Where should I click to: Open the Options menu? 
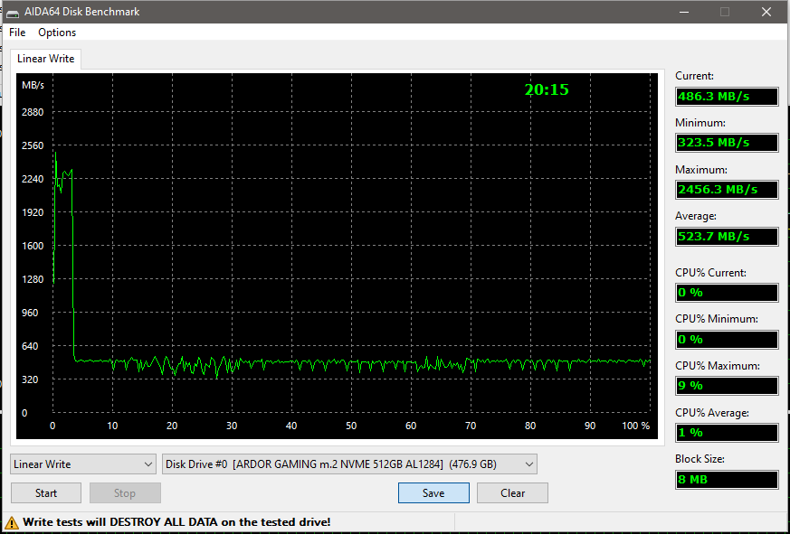[x=57, y=33]
